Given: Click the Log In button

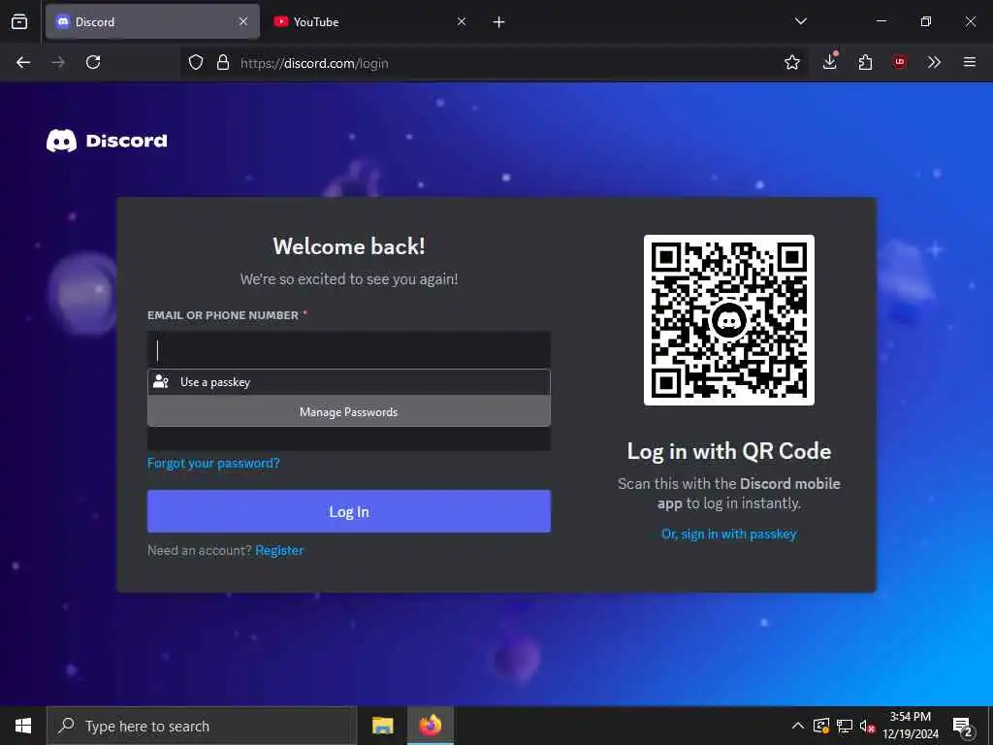Looking at the screenshot, I should 349,511.
